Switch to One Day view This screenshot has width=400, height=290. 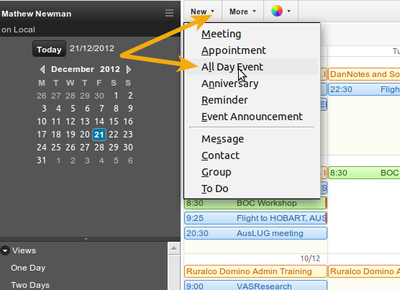pos(28,268)
